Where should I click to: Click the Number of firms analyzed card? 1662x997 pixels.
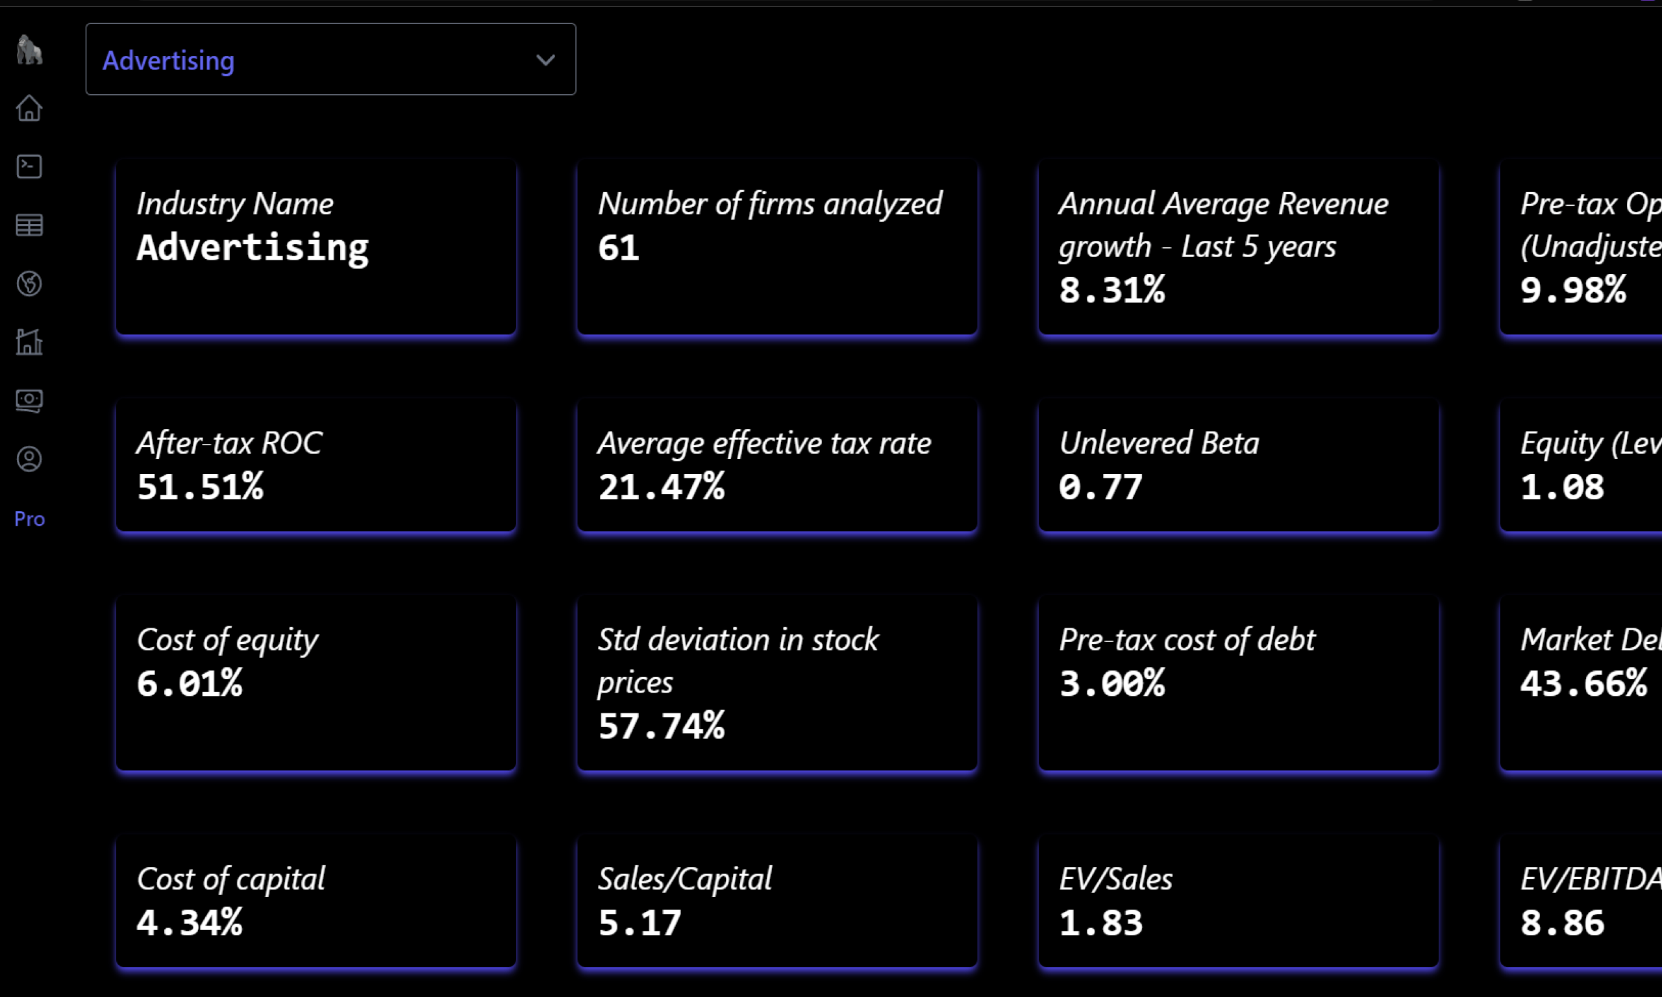coord(776,247)
